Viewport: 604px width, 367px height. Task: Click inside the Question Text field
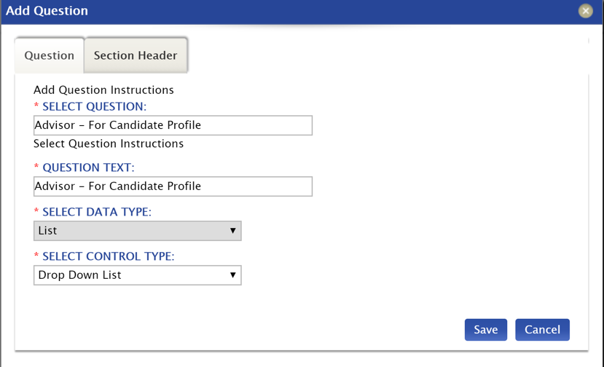(173, 186)
